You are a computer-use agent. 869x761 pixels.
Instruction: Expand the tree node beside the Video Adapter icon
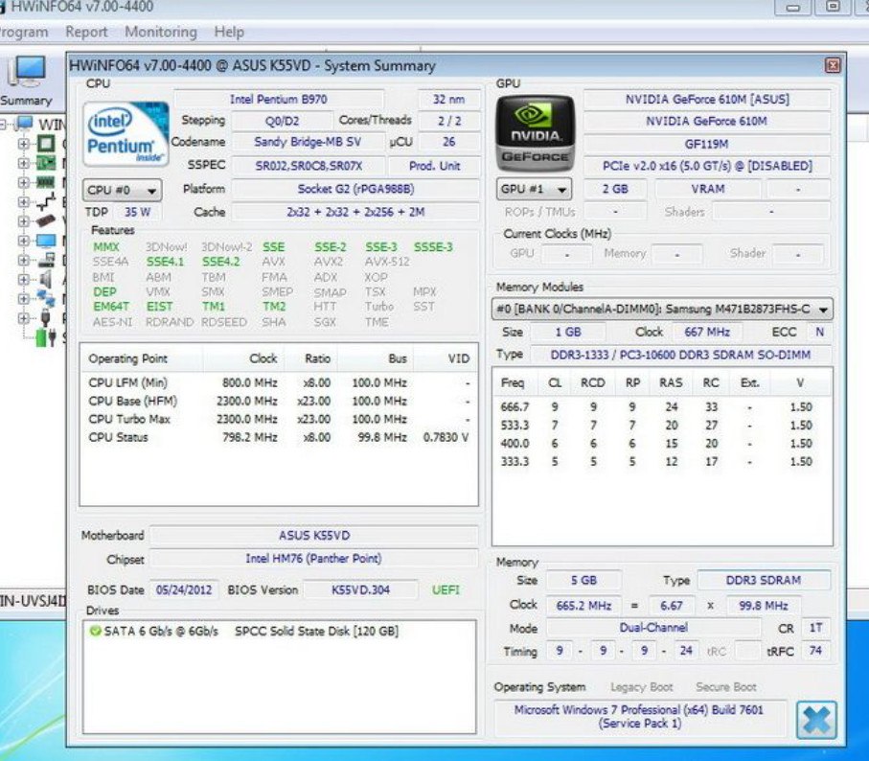pos(23,221)
